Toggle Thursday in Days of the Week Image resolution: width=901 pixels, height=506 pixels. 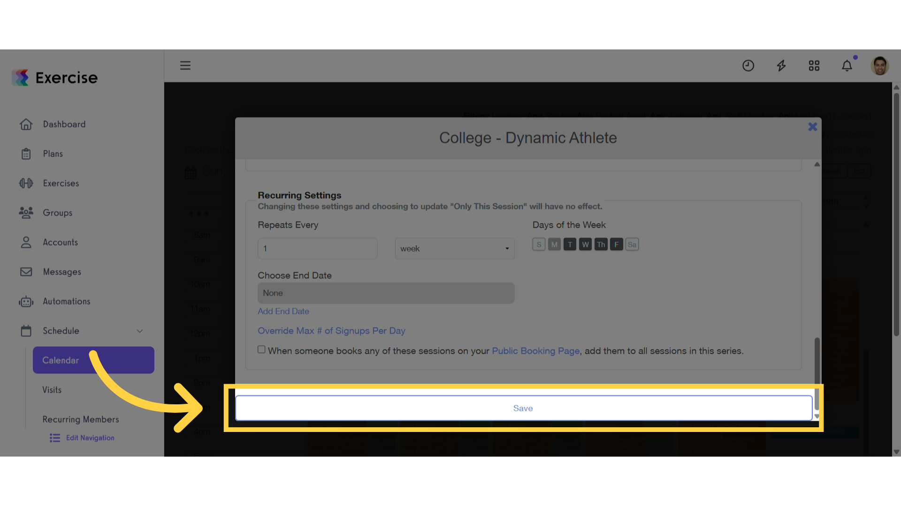(601, 245)
